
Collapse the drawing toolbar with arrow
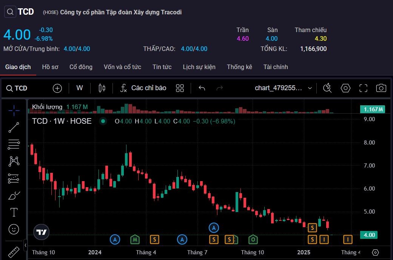click(x=25, y=246)
